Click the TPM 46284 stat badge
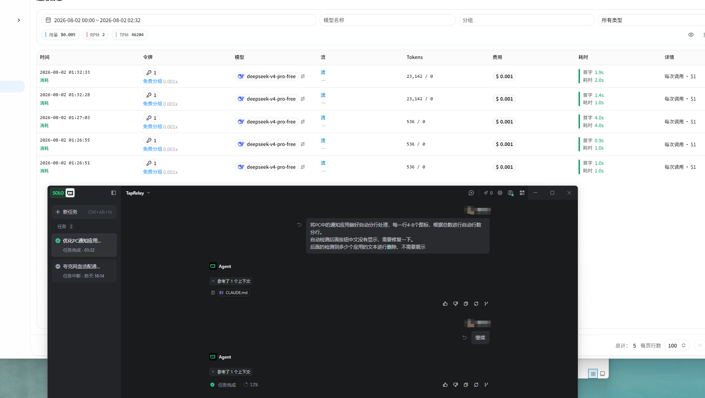705x398 pixels. (130, 35)
